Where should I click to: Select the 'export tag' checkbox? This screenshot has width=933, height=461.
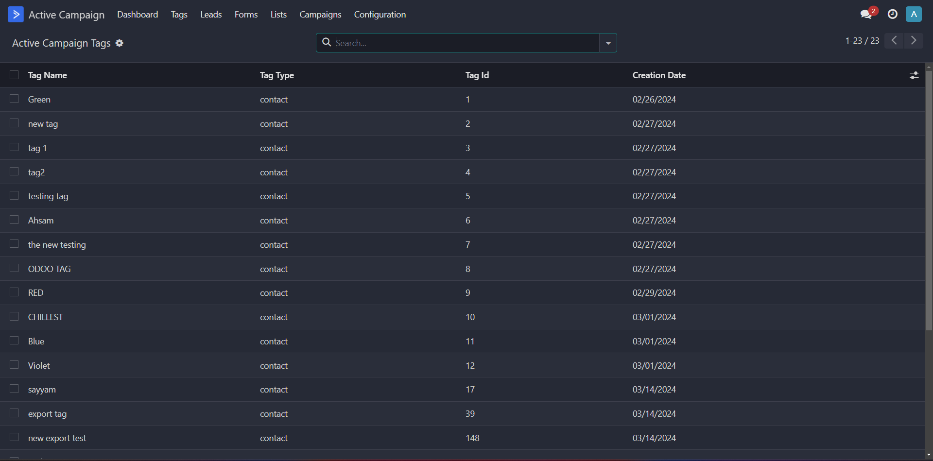point(14,413)
